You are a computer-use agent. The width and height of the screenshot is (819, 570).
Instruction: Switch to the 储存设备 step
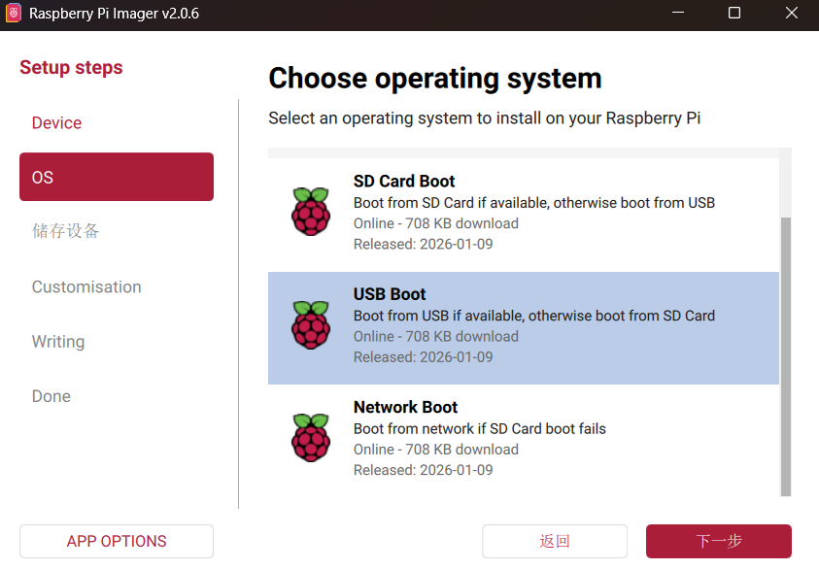click(x=66, y=231)
